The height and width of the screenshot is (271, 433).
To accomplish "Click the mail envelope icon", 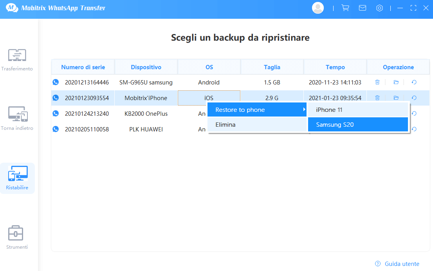I will (363, 8).
